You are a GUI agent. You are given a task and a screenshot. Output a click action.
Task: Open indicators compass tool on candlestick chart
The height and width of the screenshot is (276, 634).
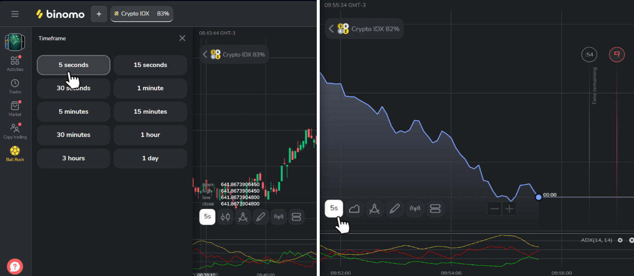243,217
